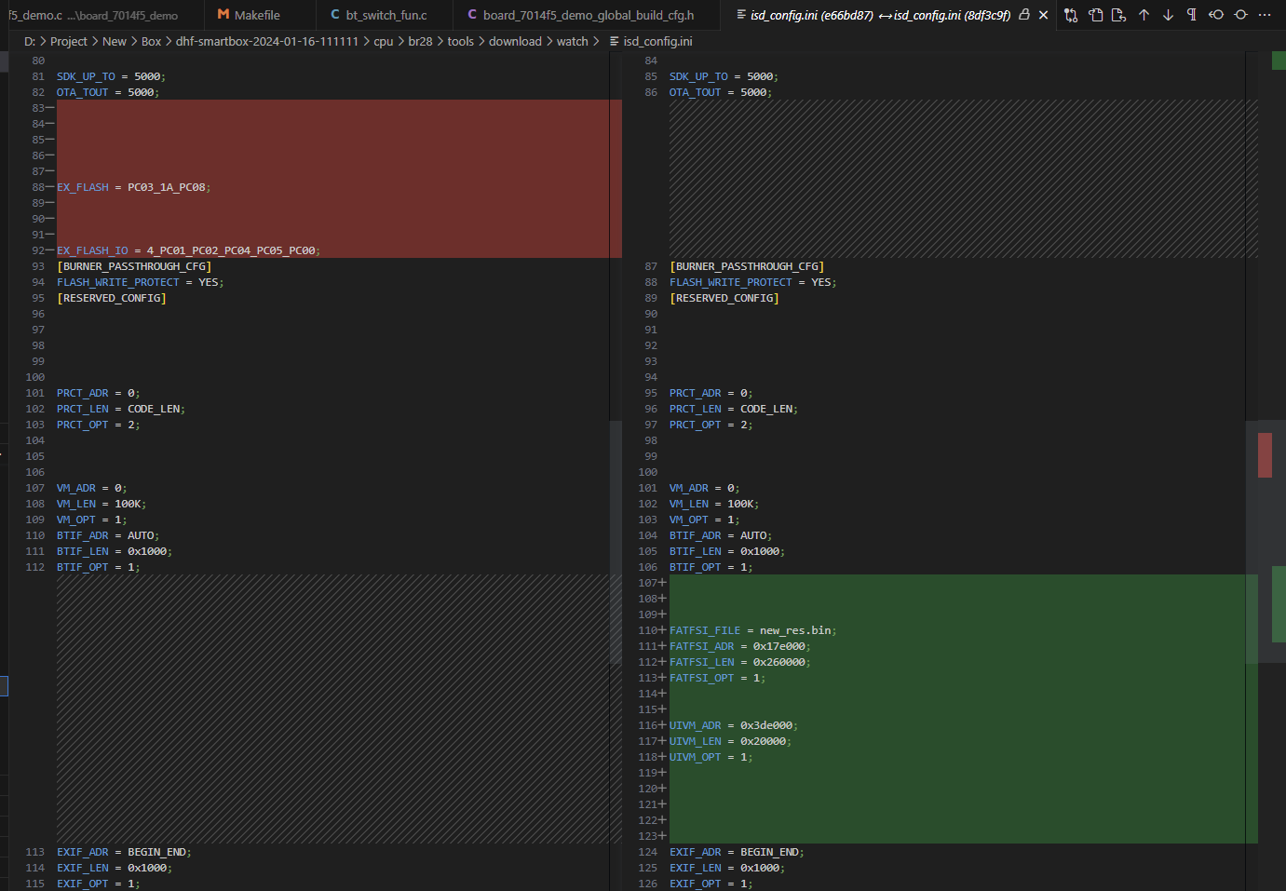Open the tools breadcrumb folder

(x=460, y=41)
